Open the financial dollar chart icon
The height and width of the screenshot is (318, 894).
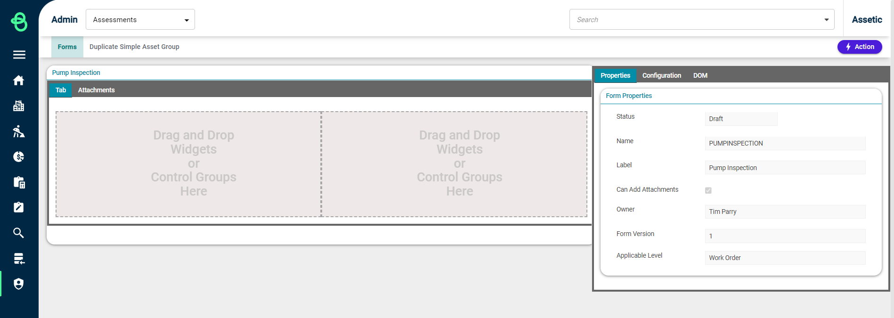tap(19, 157)
